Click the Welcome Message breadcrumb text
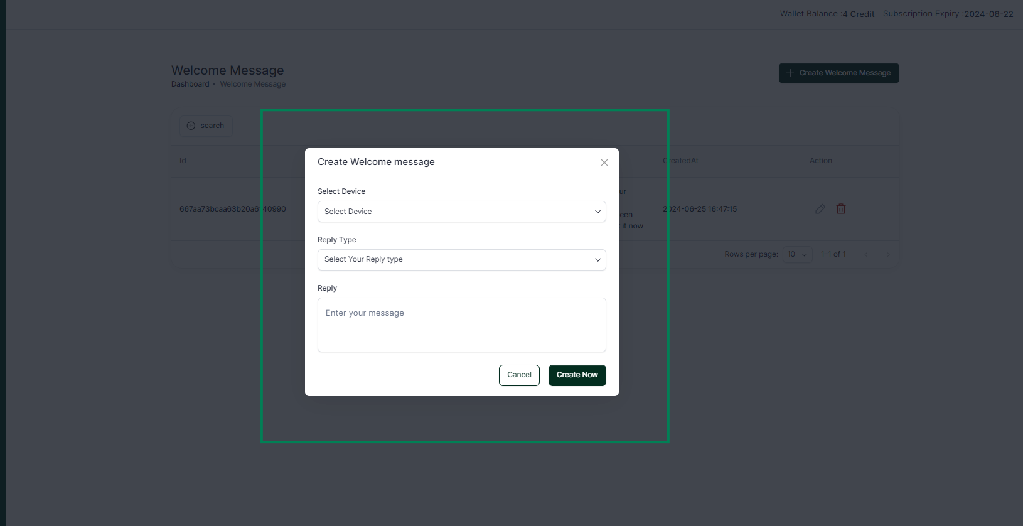 [253, 84]
